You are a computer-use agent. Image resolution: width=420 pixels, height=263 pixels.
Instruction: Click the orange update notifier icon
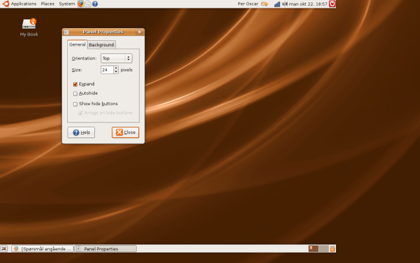pyautogui.click(x=265, y=4)
